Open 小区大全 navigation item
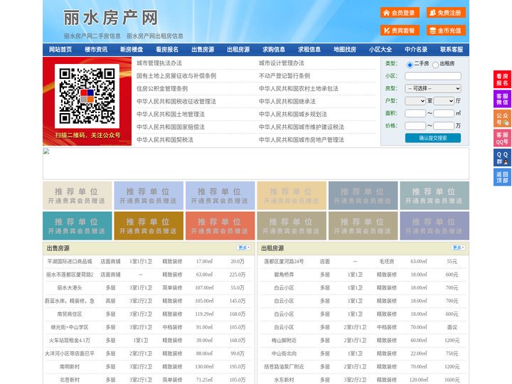Image resolution: width=512 pixels, height=384 pixels. click(x=380, y=50)
